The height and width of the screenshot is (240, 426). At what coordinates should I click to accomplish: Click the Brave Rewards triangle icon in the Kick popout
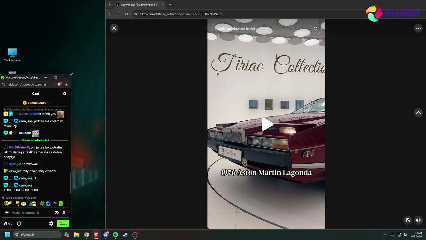coord(66,84)
